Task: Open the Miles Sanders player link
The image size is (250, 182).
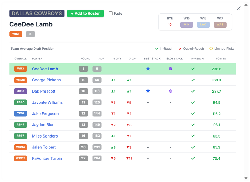Action: (x=45, y=136)
